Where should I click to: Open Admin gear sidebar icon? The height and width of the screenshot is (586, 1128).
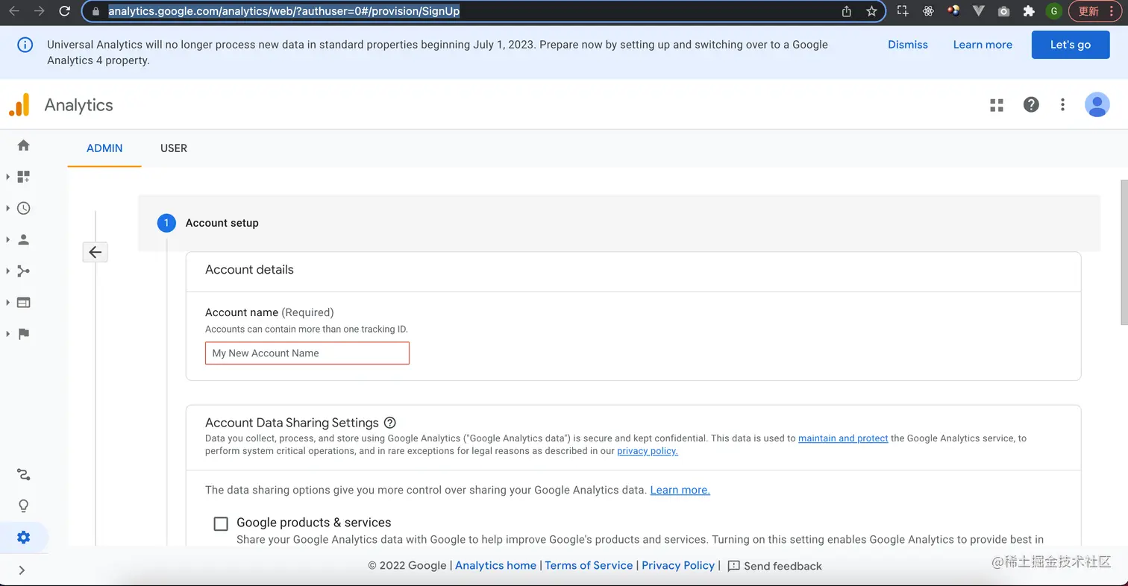point(24,538)
